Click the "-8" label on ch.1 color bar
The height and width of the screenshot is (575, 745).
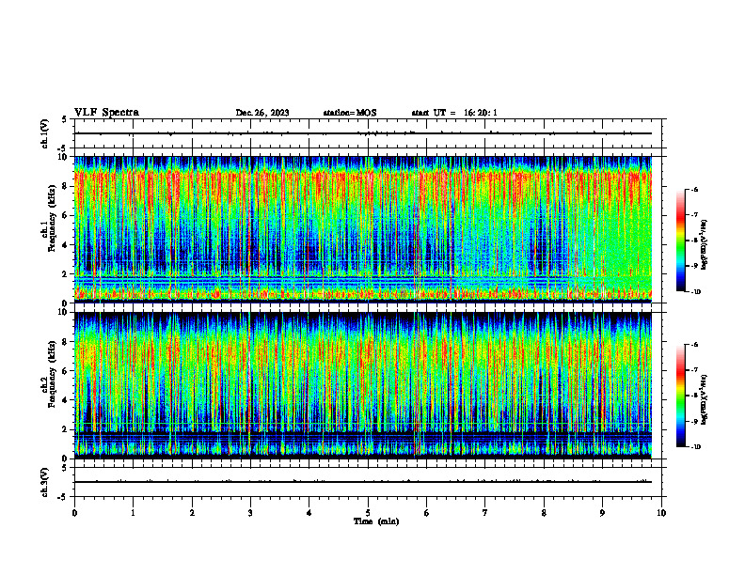695,241
